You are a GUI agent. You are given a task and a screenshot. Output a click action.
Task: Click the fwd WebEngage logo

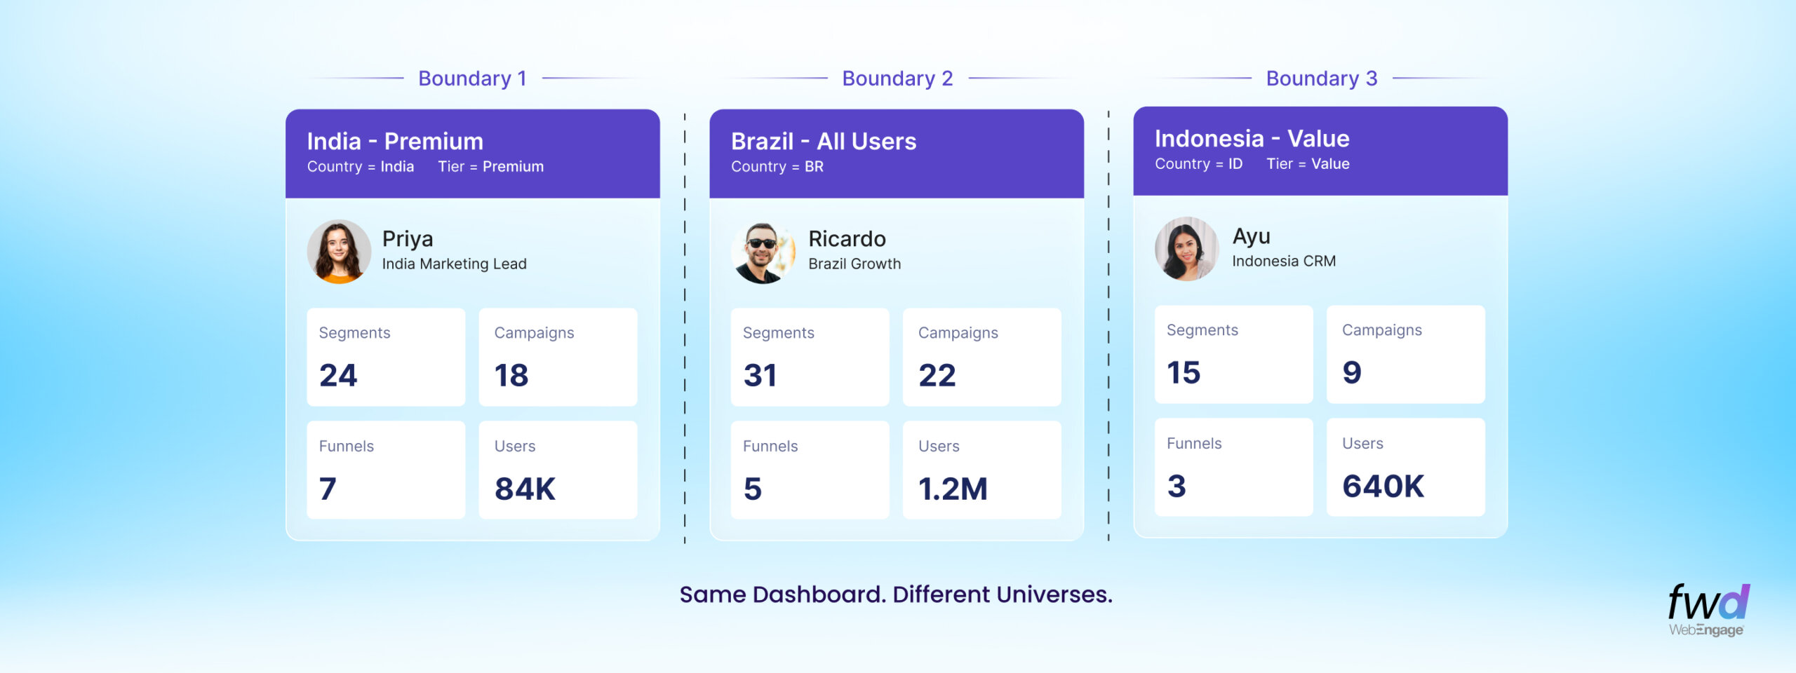1708,610
